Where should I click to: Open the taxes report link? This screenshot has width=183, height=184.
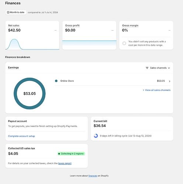(65, 163)
